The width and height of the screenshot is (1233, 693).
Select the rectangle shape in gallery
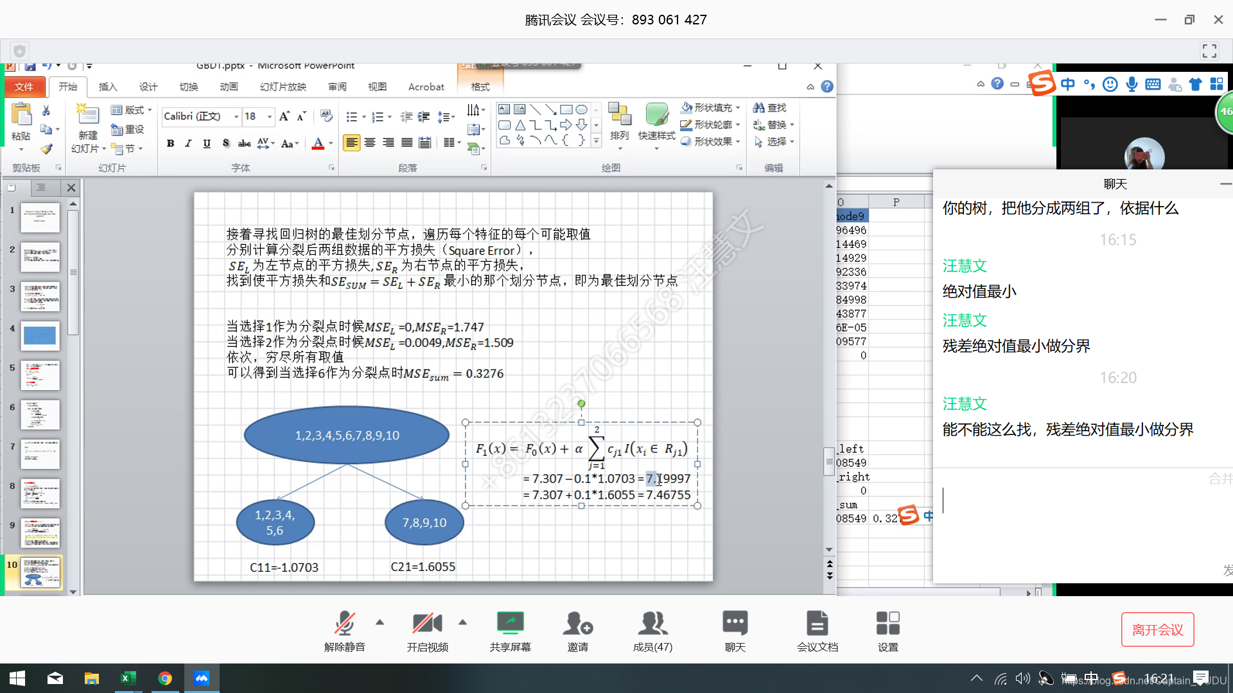[x=566, y=109]
